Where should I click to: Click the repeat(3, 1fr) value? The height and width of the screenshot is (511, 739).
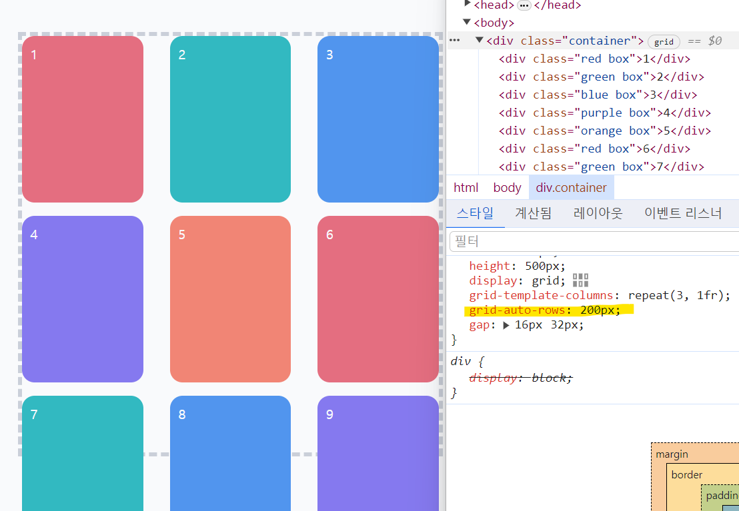(675, 295)
